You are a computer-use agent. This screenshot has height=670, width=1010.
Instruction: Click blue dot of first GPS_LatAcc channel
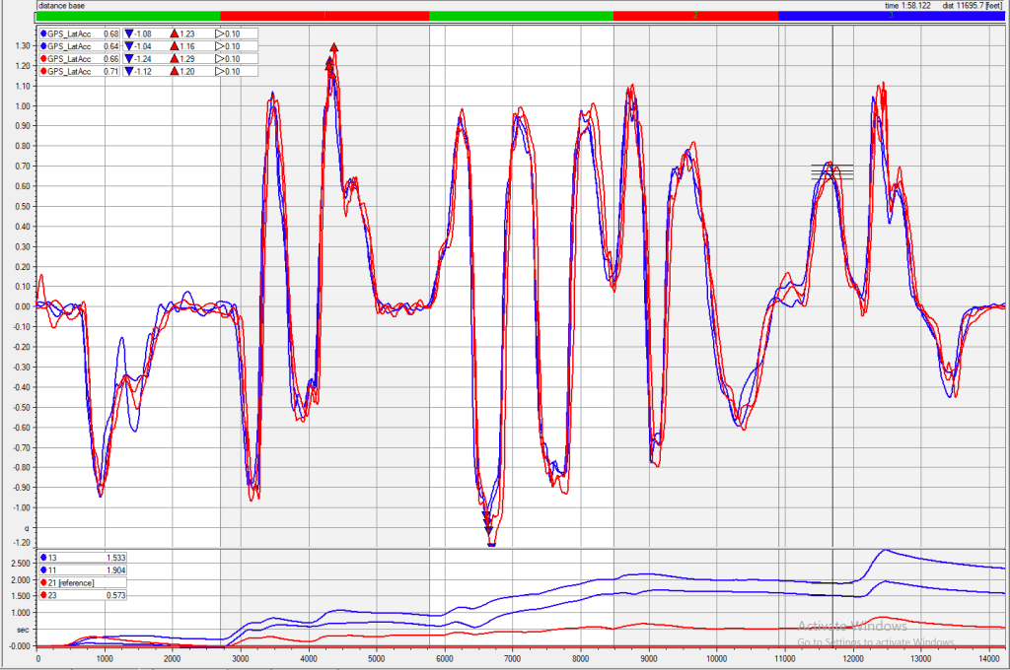(x=44, y=33)
